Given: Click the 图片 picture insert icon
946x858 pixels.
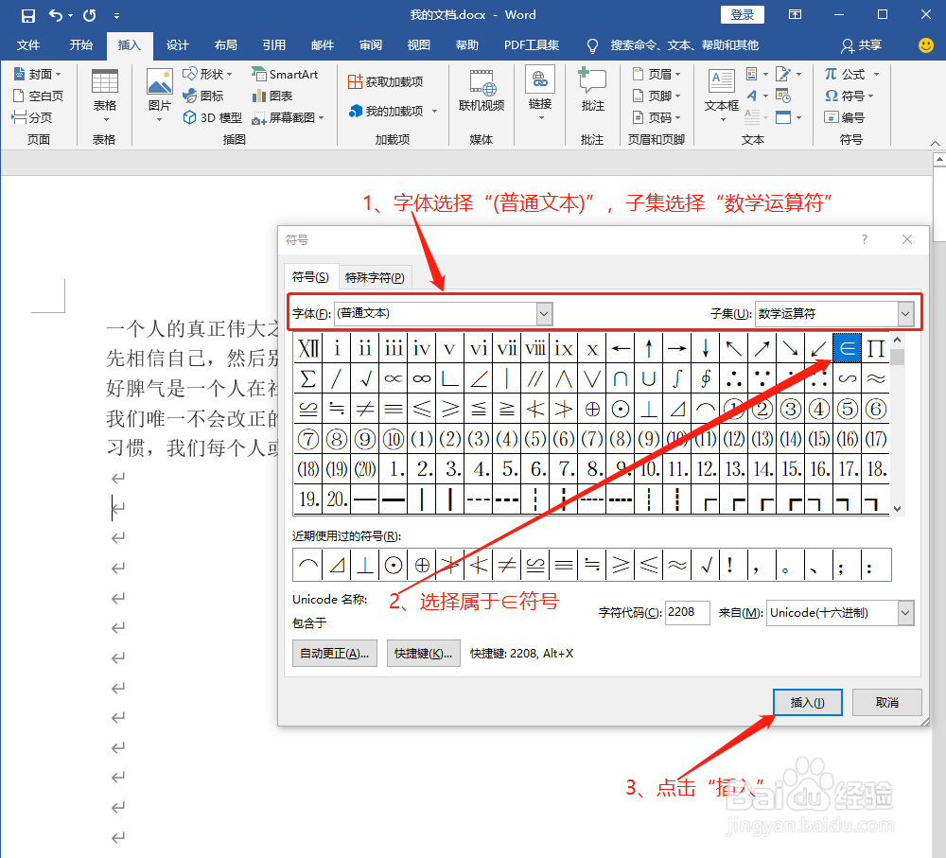Looking at the screenshot, I should click(159, 96).
